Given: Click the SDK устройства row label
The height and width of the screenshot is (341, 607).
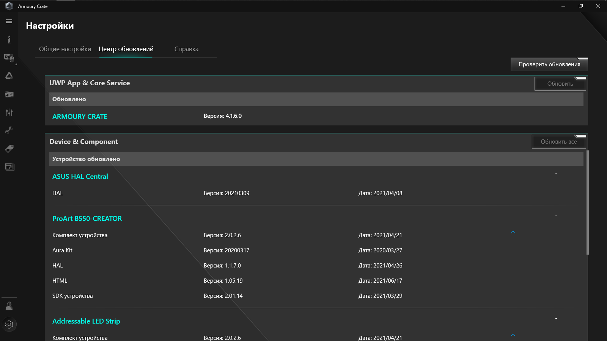Looking at the screenshot, I should click(72, 296).
